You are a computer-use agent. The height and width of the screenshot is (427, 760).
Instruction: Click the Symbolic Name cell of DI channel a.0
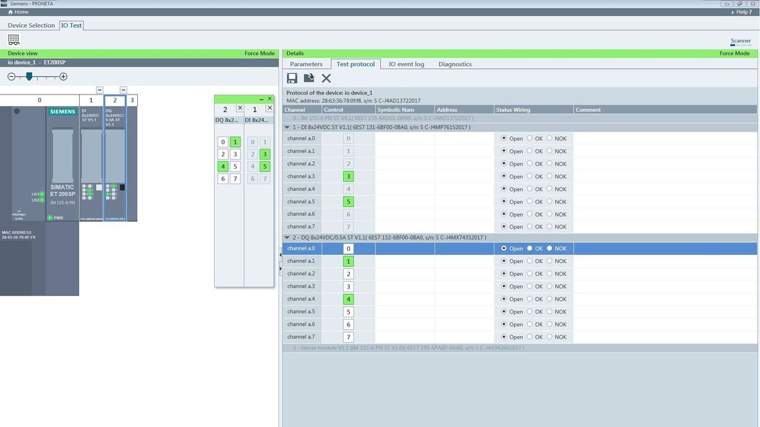pos(405,138)
